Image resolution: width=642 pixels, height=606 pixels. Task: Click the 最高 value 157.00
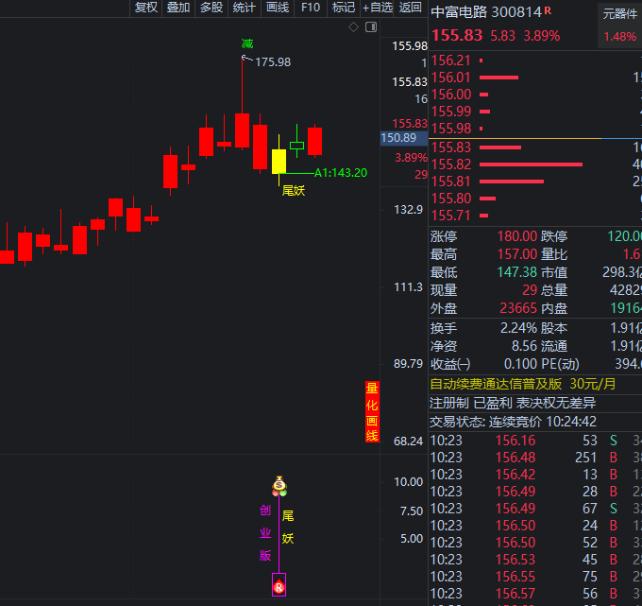516,254
